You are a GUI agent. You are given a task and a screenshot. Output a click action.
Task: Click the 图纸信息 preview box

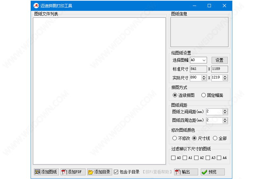click(x=199, y=32)
